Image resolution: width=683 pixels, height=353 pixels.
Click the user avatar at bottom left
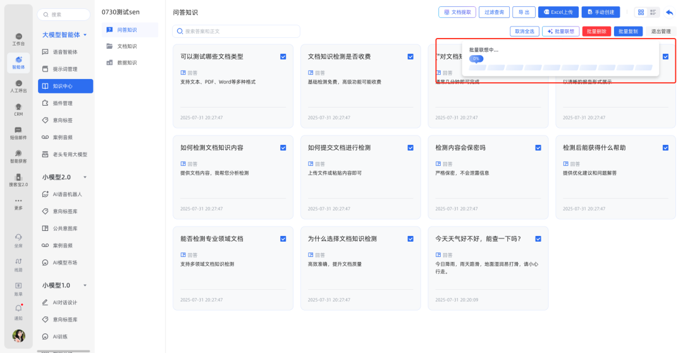(19, 336)
